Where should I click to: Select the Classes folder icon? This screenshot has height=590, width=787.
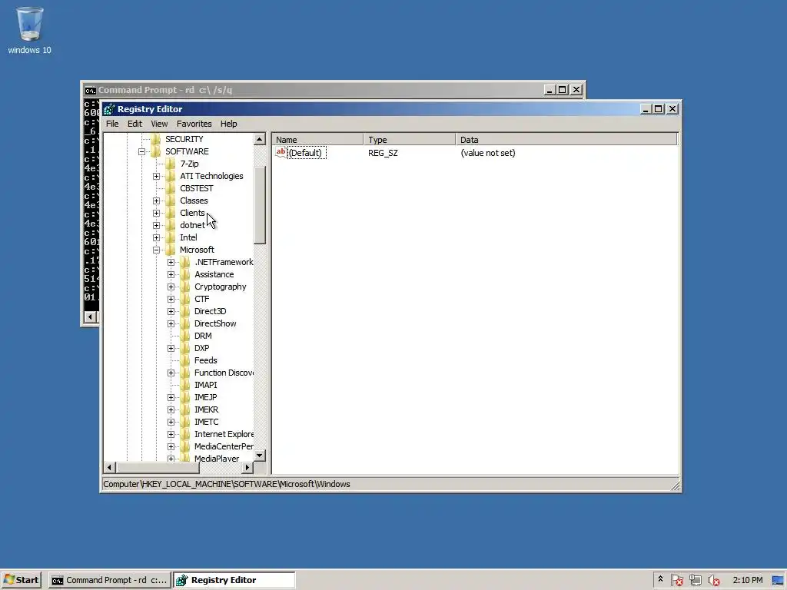(x=171, y=201)
